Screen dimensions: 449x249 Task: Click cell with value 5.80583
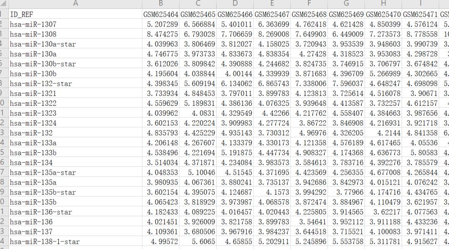(x=420, y=152)
